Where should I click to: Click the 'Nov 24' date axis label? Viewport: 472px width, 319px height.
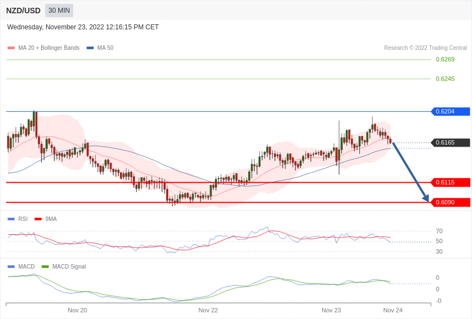(x=393, y=310)
